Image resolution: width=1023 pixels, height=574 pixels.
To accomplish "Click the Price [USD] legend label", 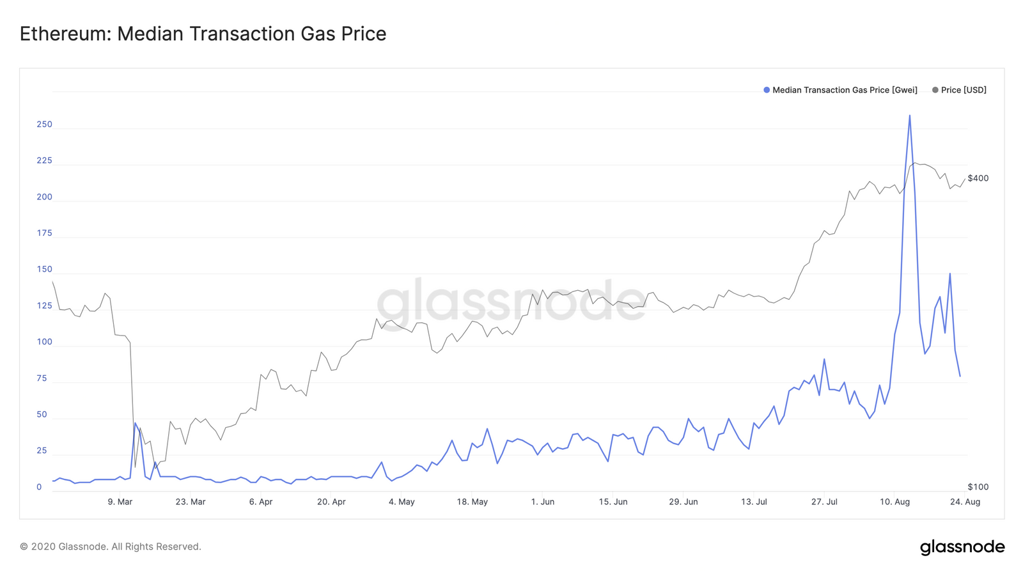I will tap(964, 90).
